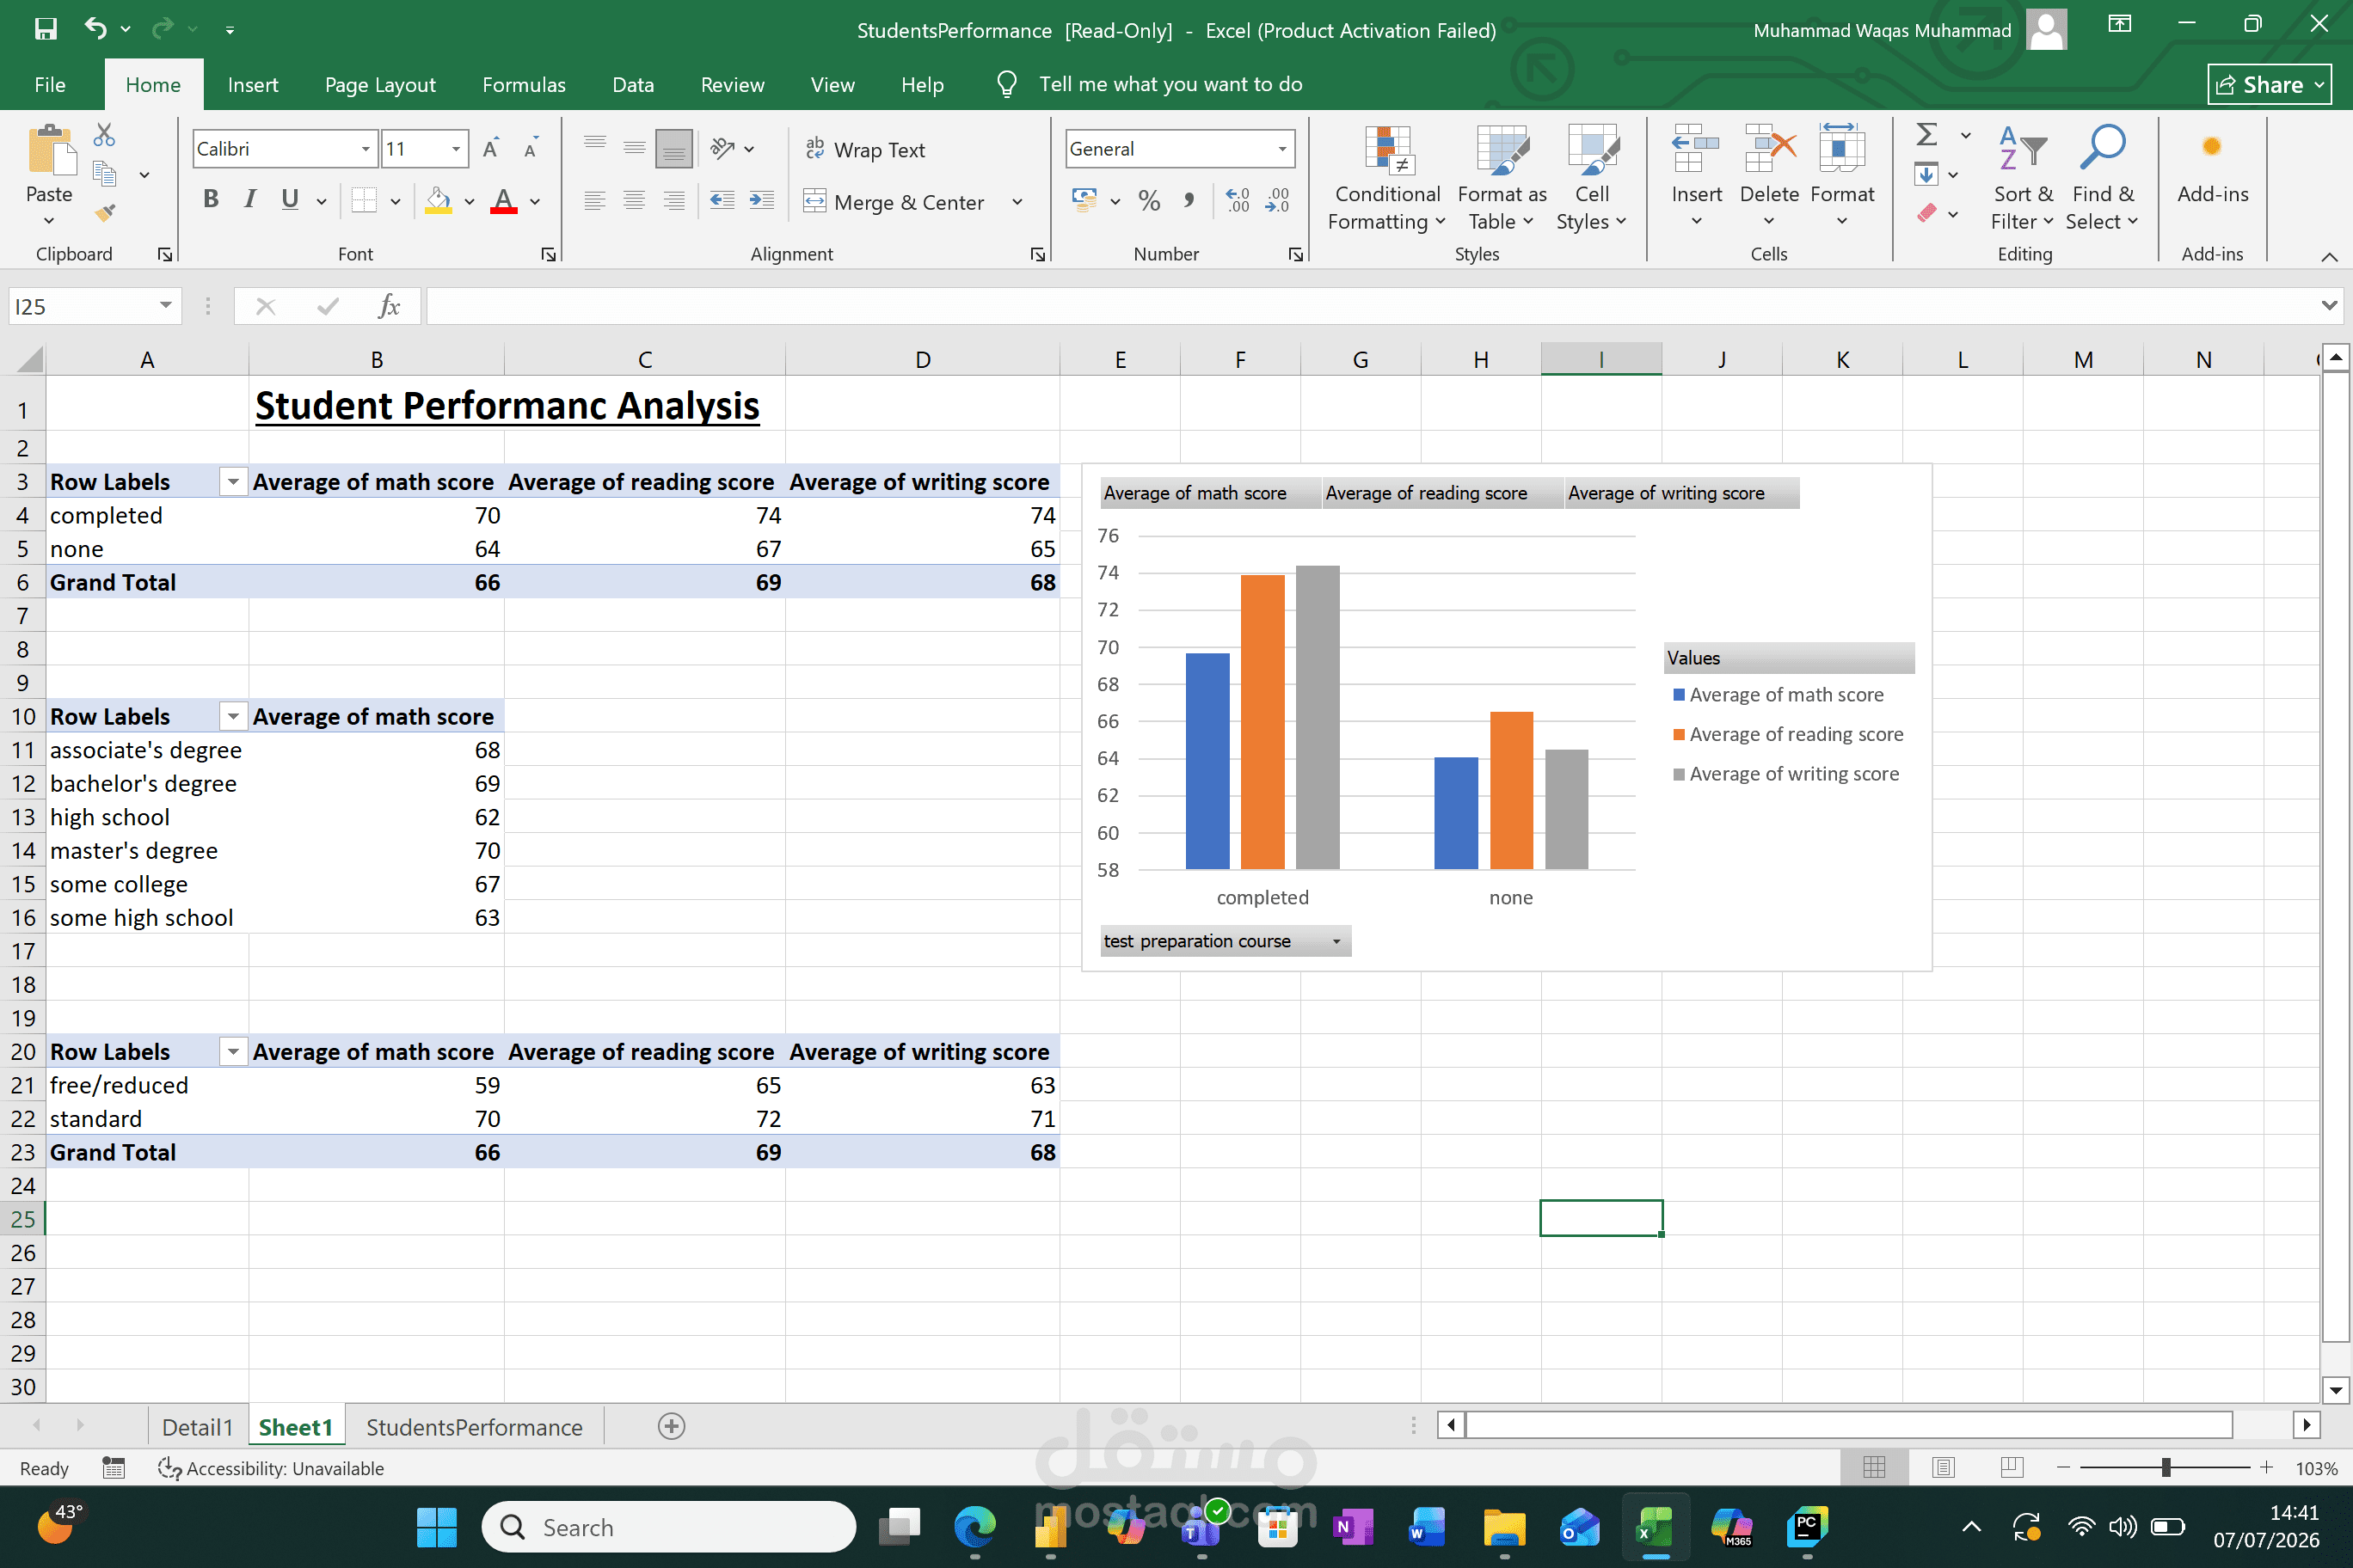Viewport: 2353px width, 1568px height.
Task: Open Row Labels filter in row 10
Action: click(x=233, y=717)
